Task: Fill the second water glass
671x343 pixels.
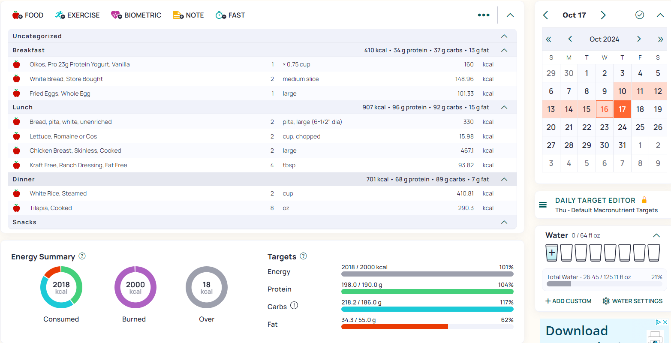Action: (566, 253)
